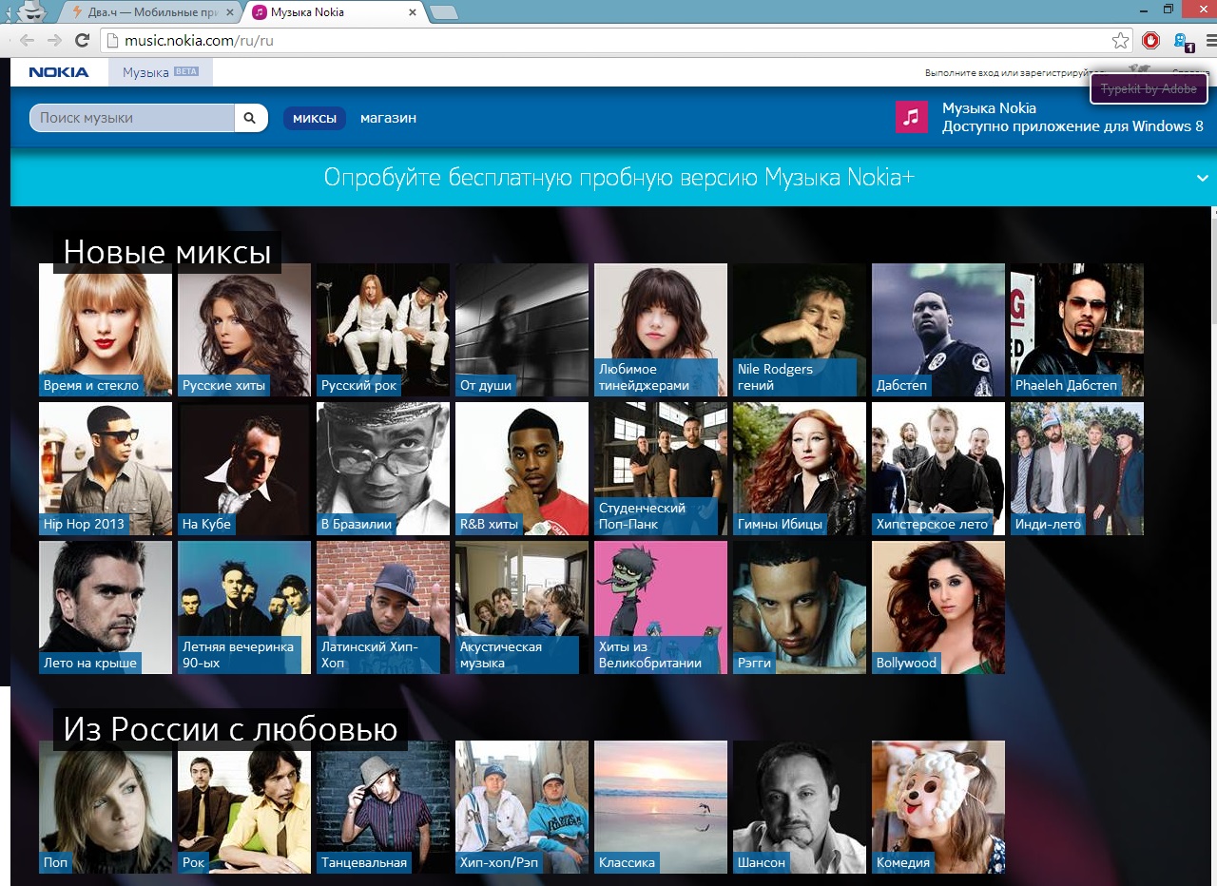
Task: Click the browser back arrow
Action: click(x=27, y=41)
